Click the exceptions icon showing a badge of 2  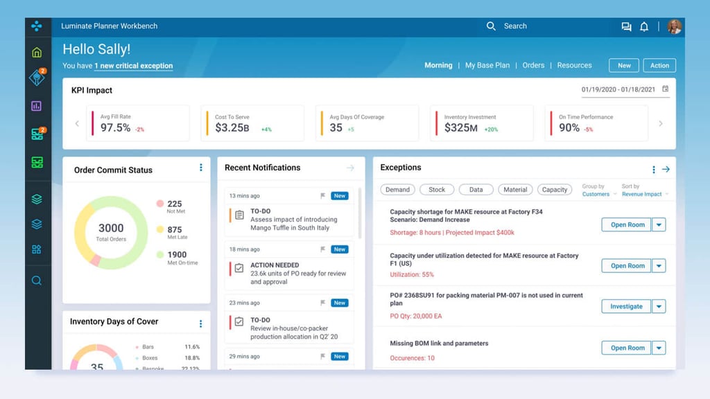37,78
